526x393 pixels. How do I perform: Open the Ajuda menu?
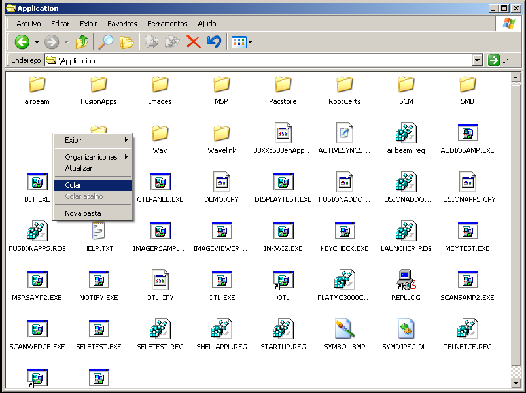pos(207,24)
